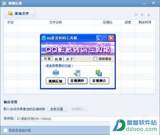Click the move down arrow icon
This screenshot has height=135, width=160.
[x=142, y=15]
